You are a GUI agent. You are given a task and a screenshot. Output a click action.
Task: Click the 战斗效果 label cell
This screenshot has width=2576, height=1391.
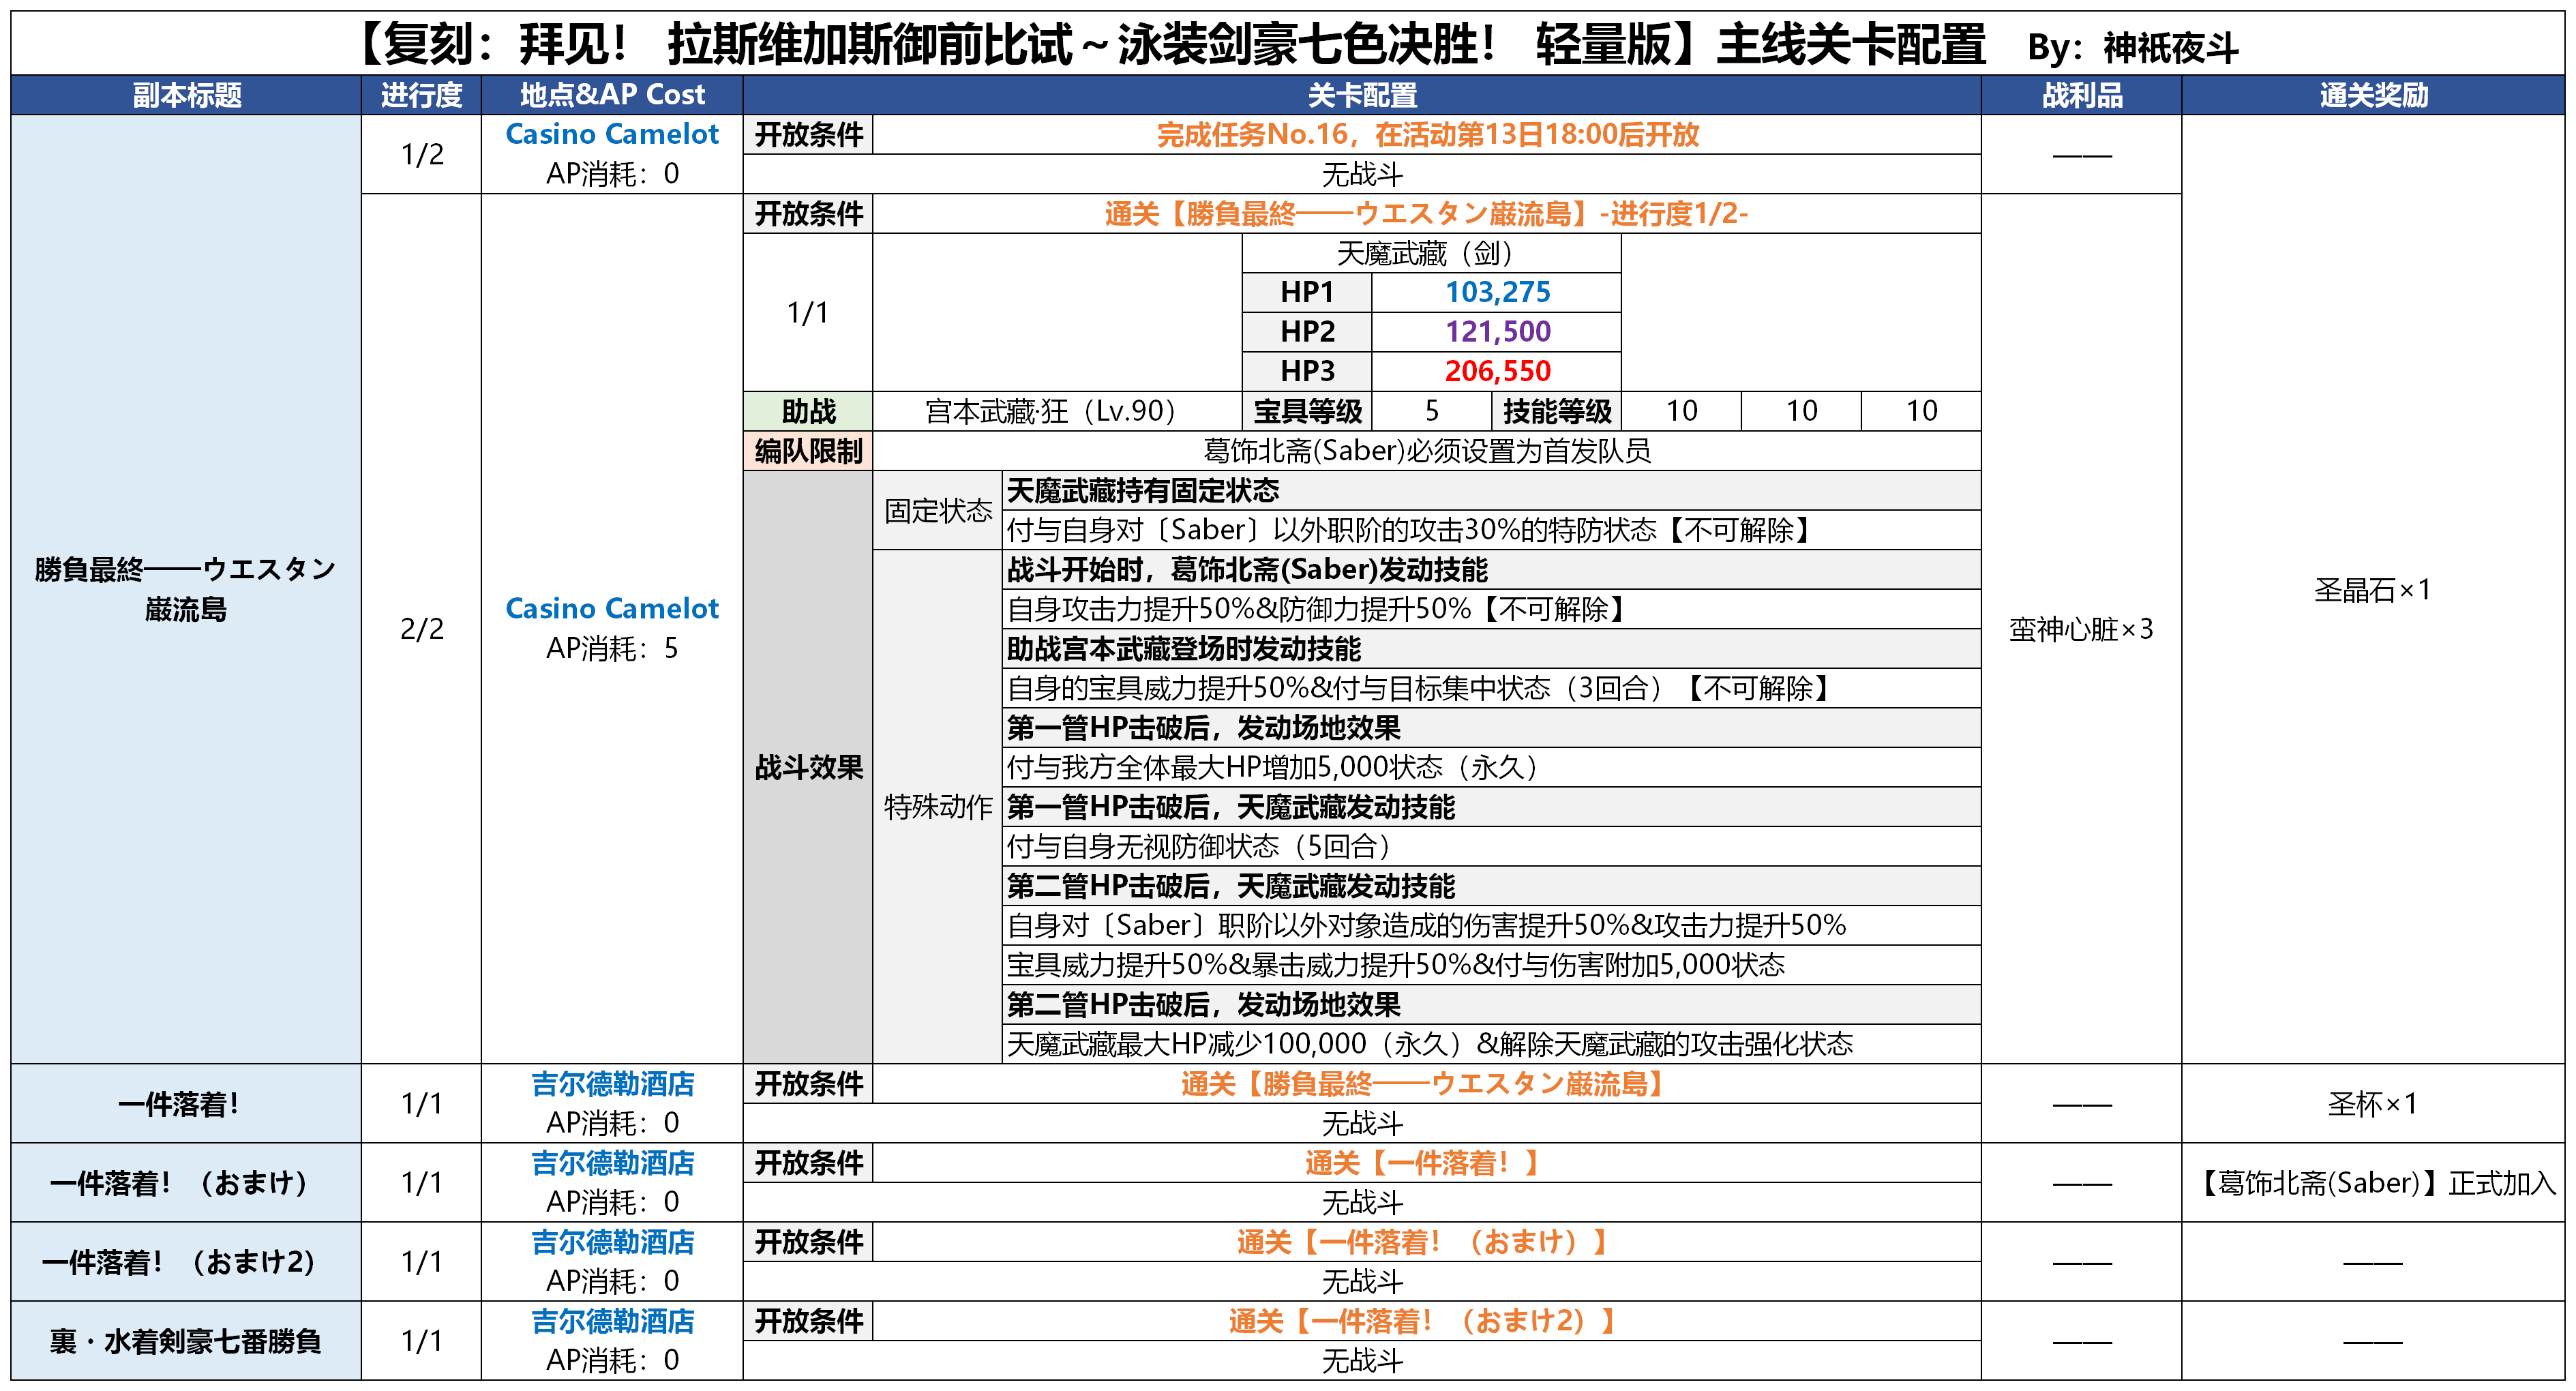click(808, 767)
